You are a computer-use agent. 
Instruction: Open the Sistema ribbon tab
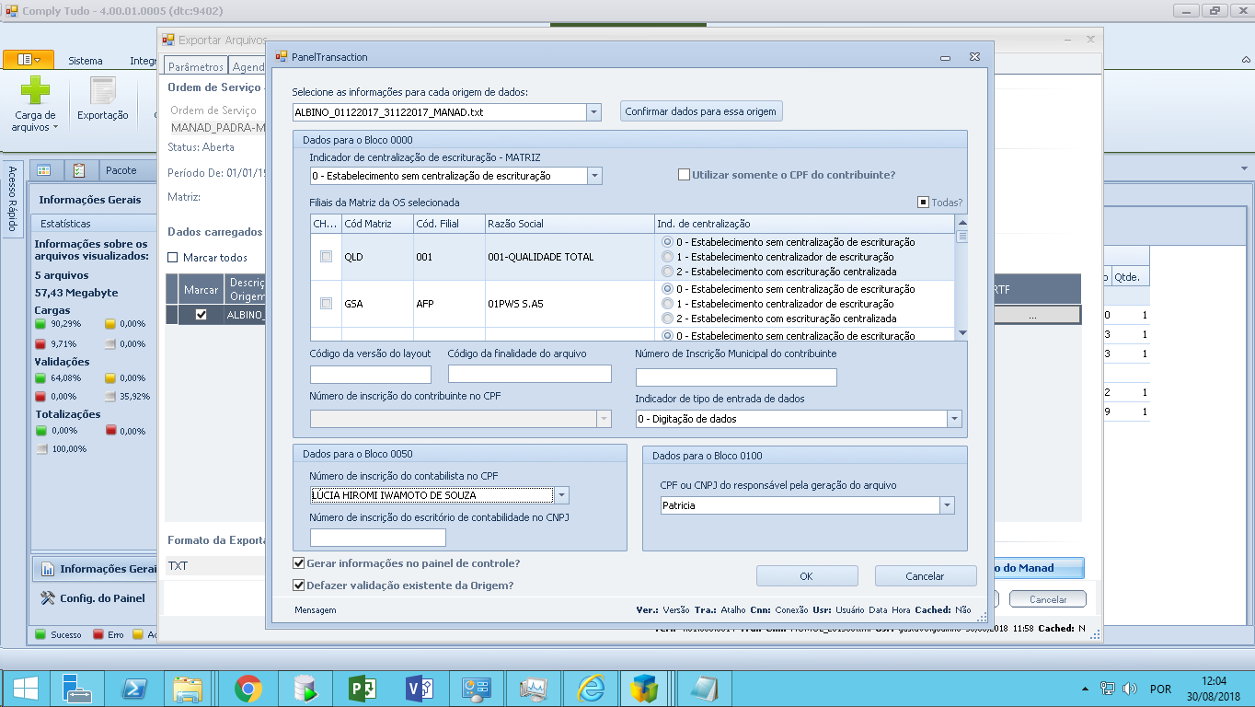86,61
